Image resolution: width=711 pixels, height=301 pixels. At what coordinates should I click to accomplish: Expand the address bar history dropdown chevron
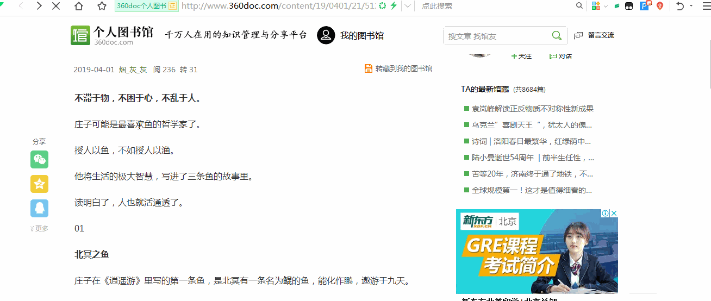tap(407, 6)
